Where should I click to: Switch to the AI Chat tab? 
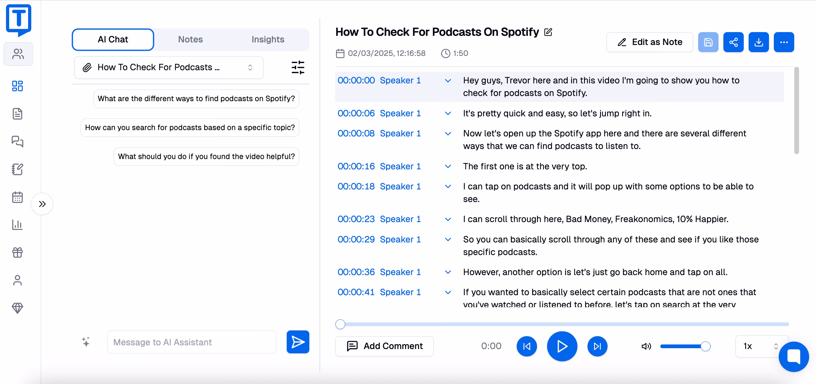(113, 40)
